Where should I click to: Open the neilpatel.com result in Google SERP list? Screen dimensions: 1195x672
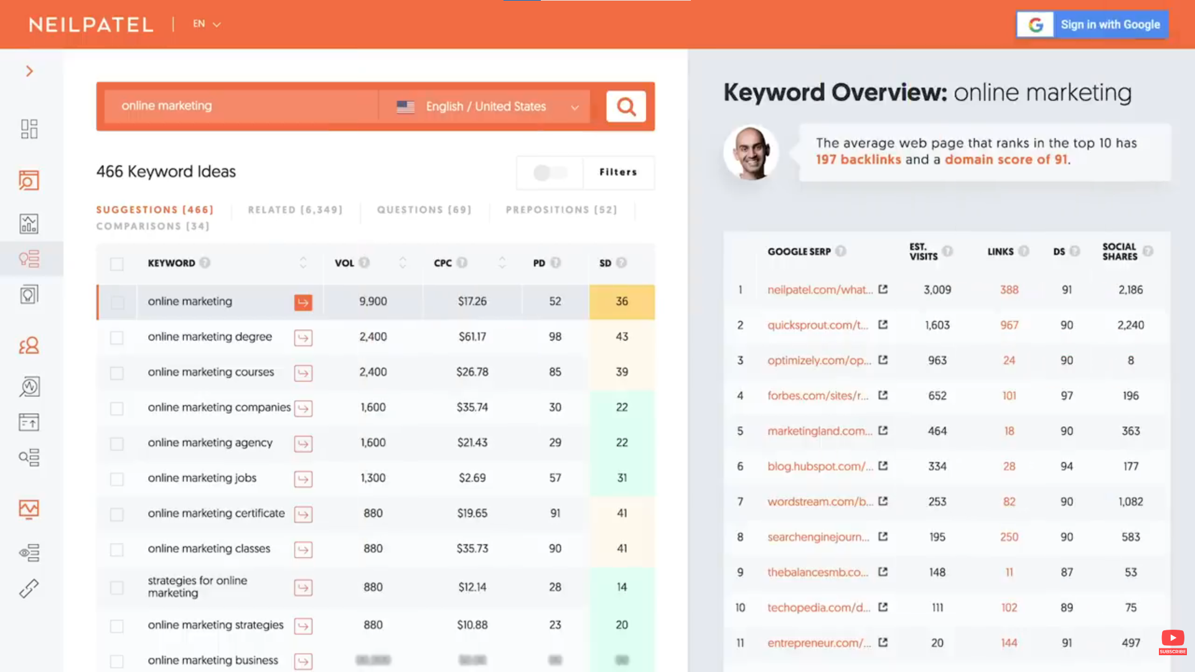(820, 289)
